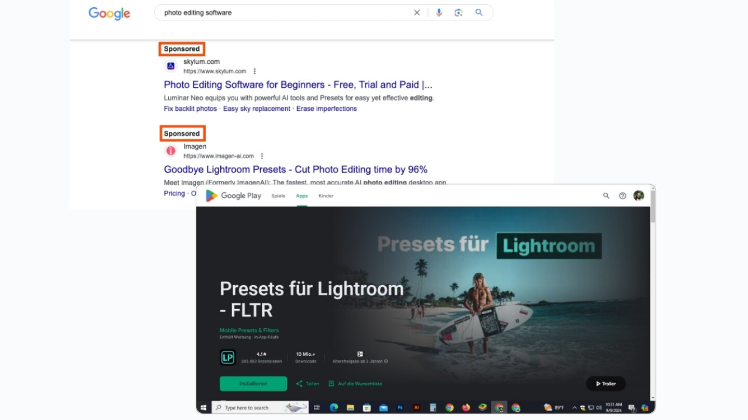This screenshot has width=748, height=420.
Task: Expand the hidden system tray icons chevron
Action: click(575, 408)
